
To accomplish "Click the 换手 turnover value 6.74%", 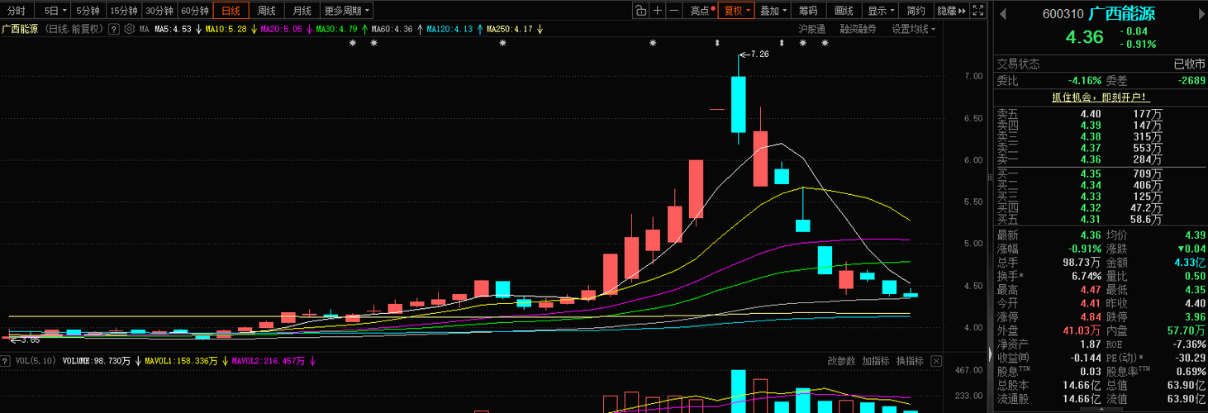I will click(1086, 276).
